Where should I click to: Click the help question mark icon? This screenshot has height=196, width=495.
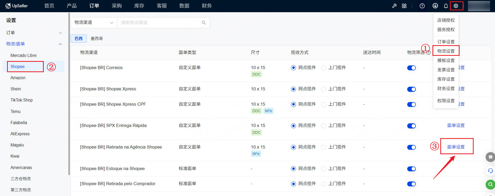422,6
